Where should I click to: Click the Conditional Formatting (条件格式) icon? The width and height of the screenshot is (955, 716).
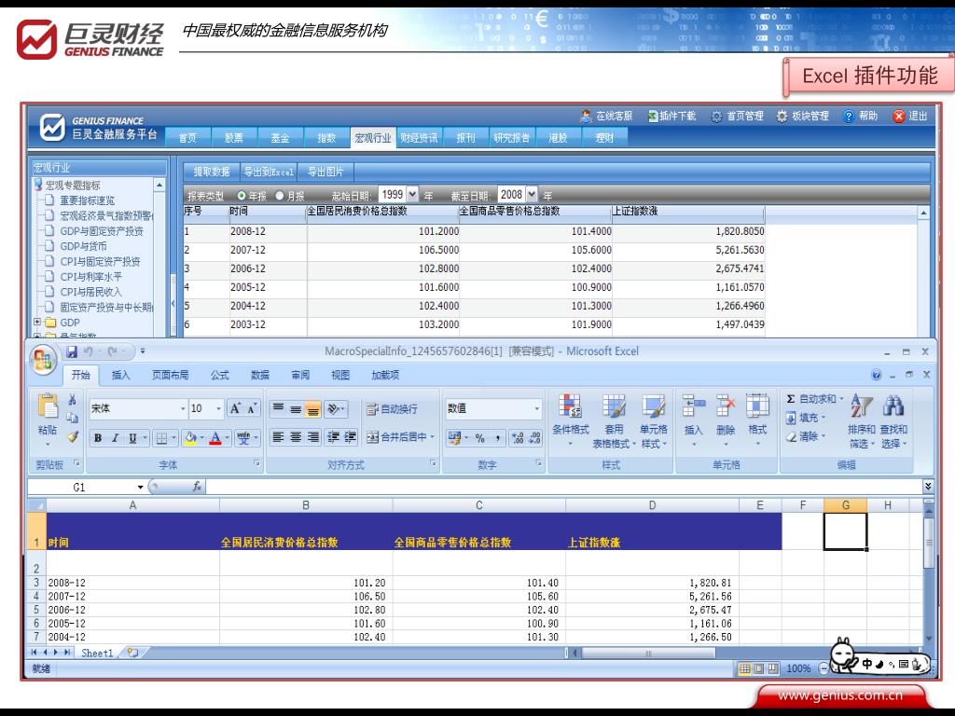point(570,406)
